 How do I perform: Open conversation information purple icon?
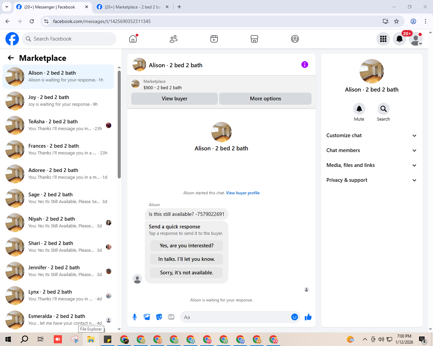pos(305,65)
